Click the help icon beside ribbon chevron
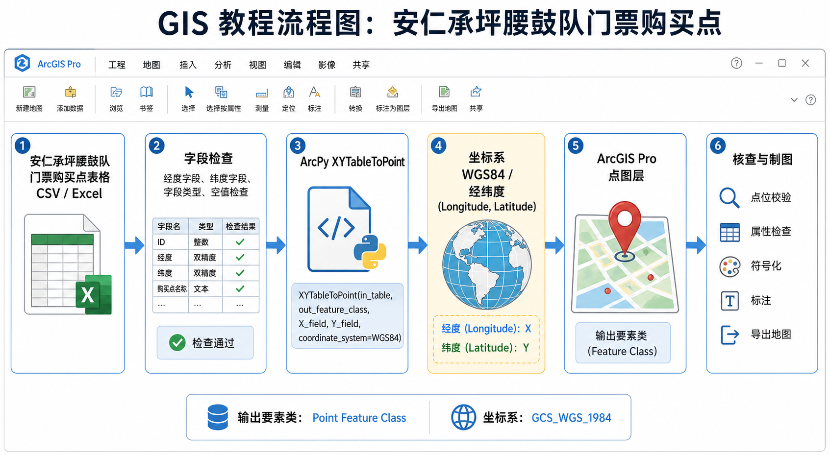This screenshot has height=455, width=830. (x=811, y=100)
